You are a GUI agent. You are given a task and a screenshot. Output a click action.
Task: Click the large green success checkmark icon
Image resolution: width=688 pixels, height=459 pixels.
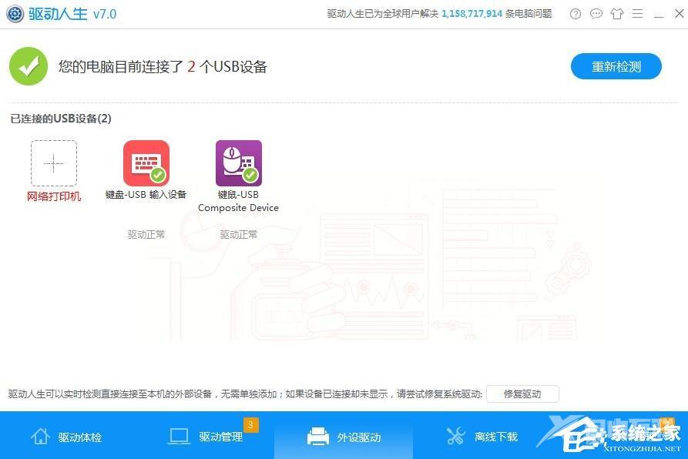click(29, 65)
